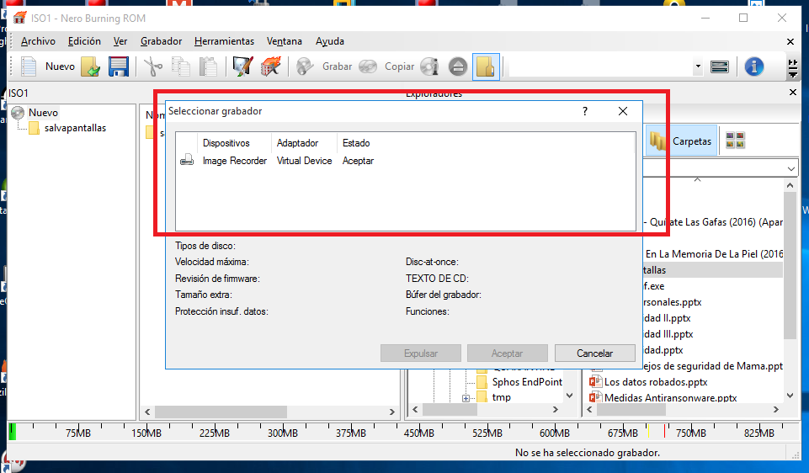Viewport: 809px width, 473px height.
Task: Close the ISO1 compilation pane
Action: [x=793, y=93]
